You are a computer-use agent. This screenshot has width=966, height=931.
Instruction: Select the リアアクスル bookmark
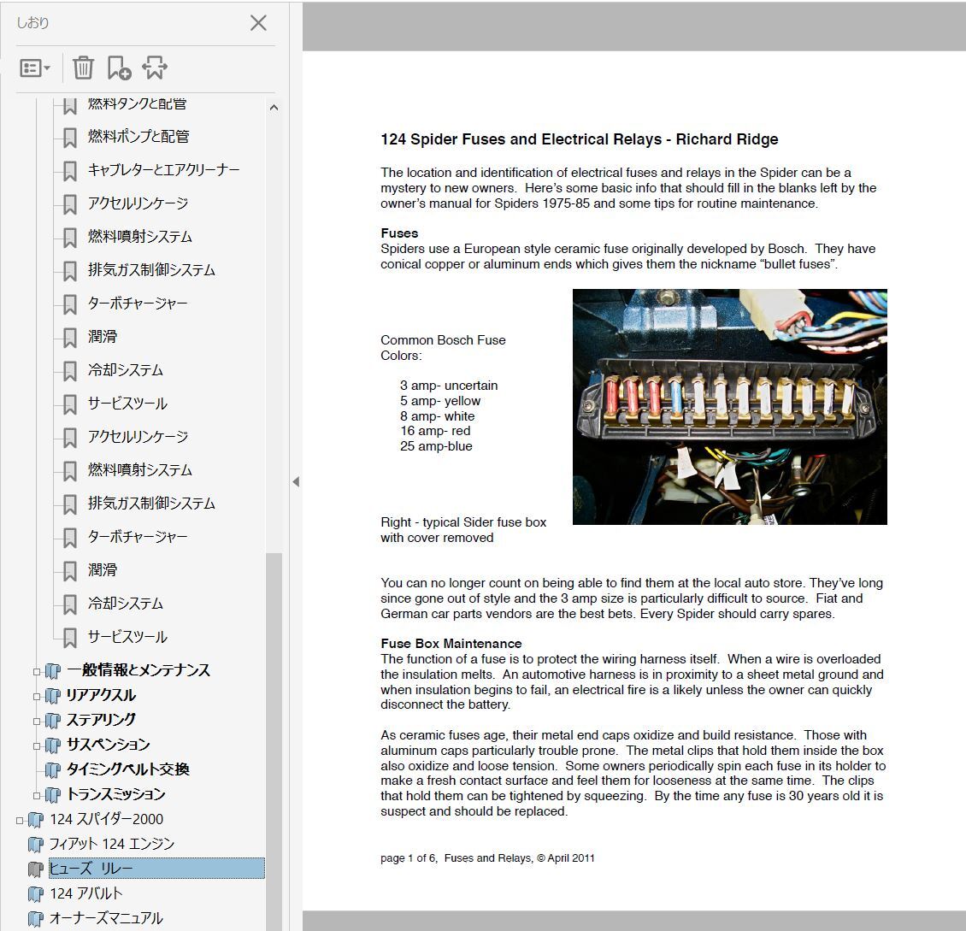pyautogui.click(x=100, y=694)
